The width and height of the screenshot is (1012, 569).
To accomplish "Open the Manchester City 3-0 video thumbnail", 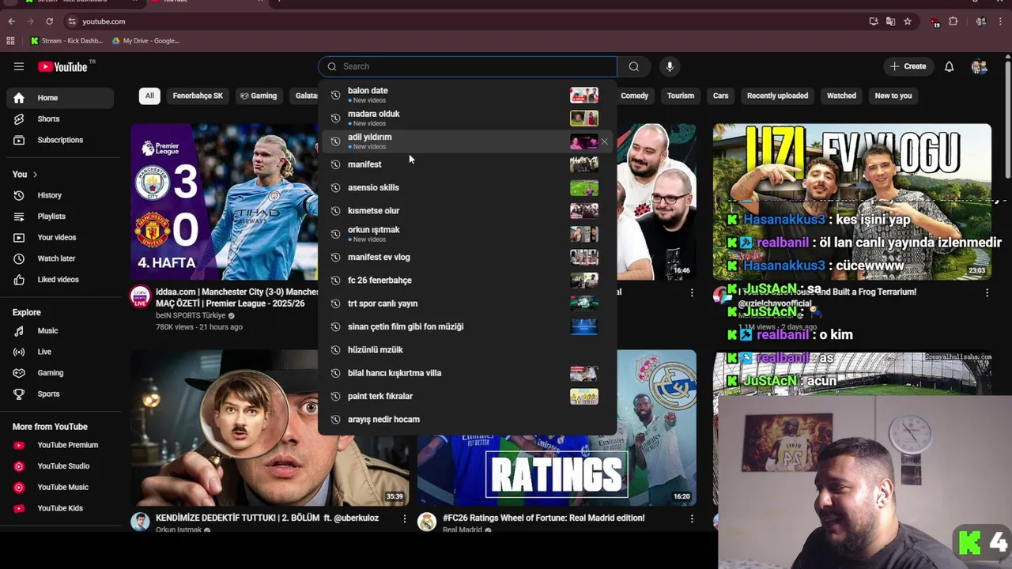I will (225, 202).
